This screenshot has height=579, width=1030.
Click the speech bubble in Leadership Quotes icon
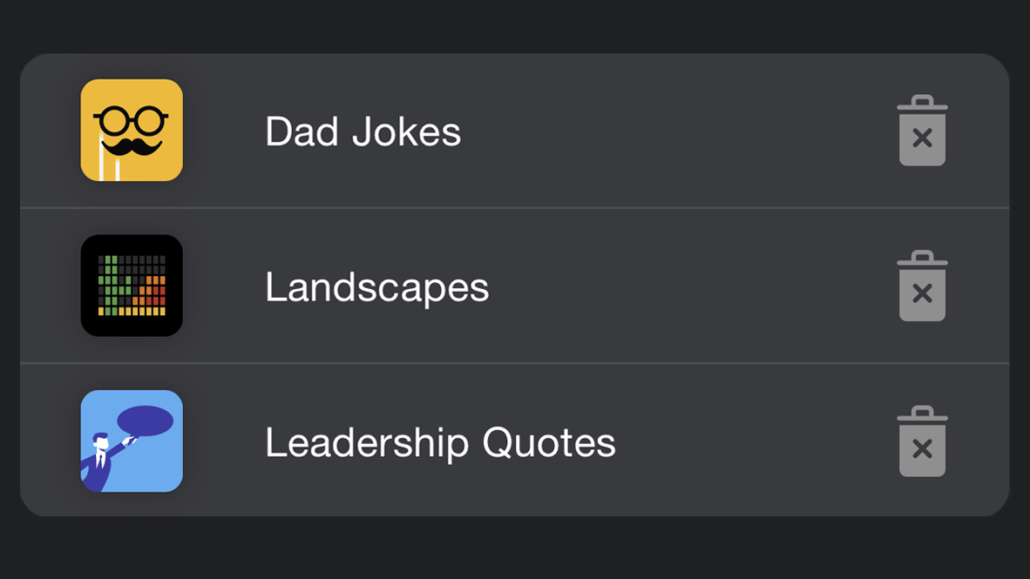click(145, 421)
